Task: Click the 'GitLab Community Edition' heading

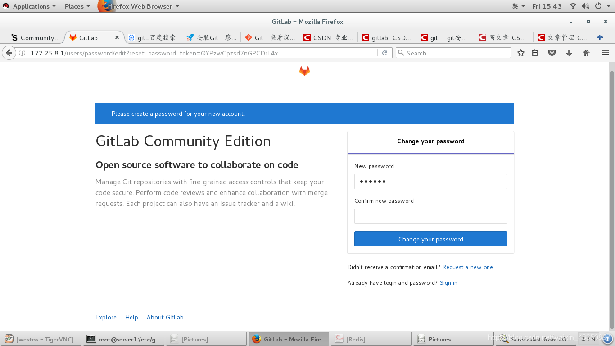Action: click(183, 141)
